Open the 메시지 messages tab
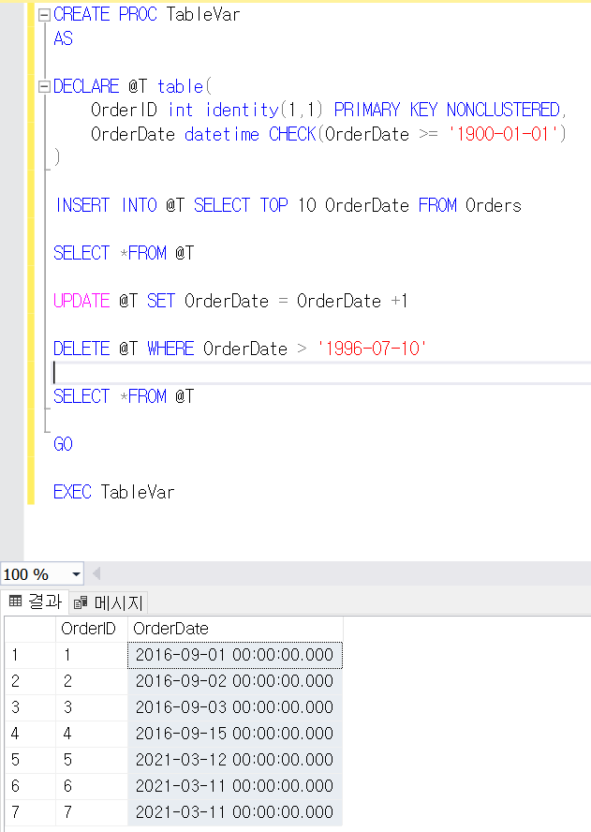This screenshot has width=591, height=832. tap(109, 602)
